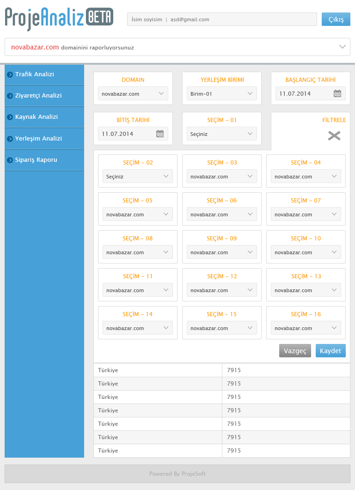Click the Kaydet button
355x490 pixels.
(x=331, y=351)
